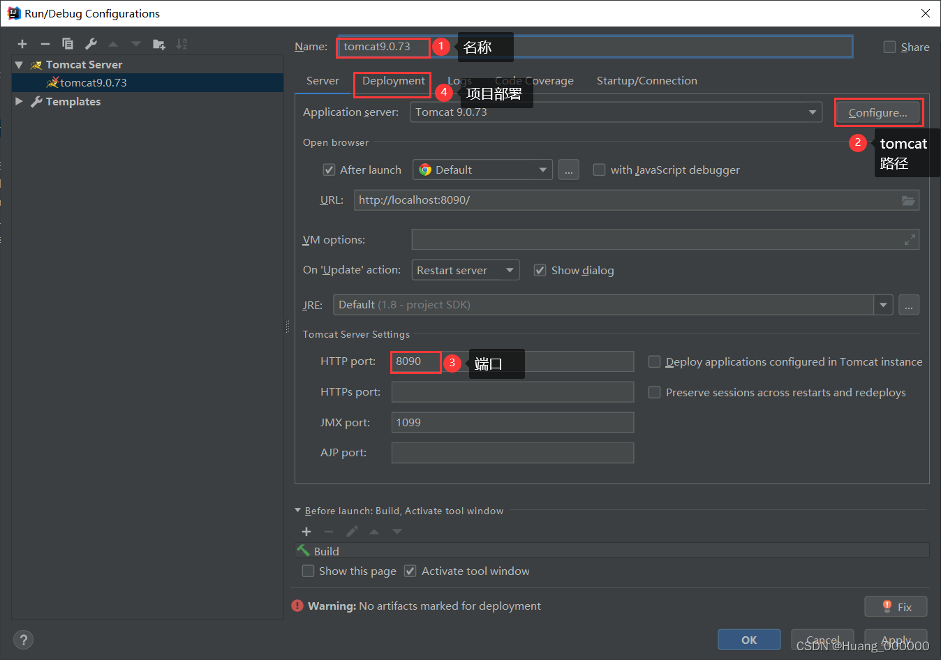This screenshot has width=941, height=660.
Task: Check Show this page checkbox
Action: point(308,571)
